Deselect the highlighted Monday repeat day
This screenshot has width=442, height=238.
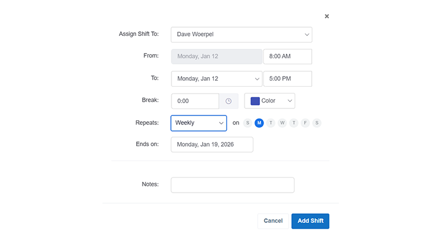[x=259, y=123]
